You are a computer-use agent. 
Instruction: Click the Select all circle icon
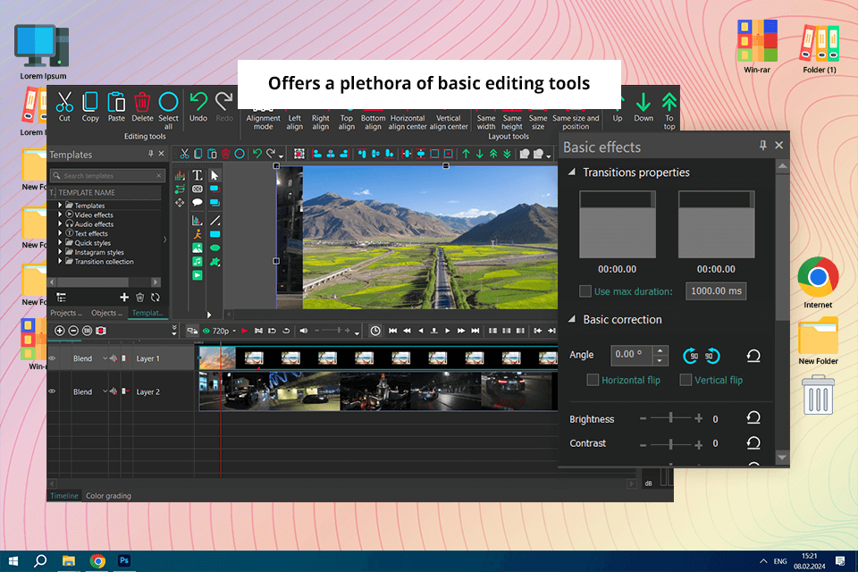tap(169, 102)
